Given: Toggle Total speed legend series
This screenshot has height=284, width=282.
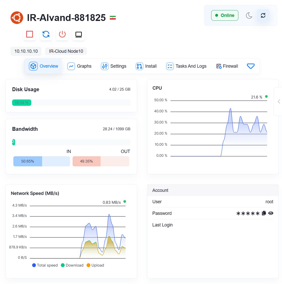Looking at the screenshot, I should click(45, 265).
